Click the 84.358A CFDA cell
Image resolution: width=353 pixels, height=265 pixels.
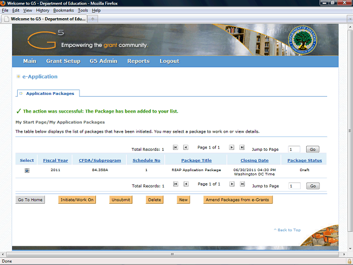tap(100, 170)
